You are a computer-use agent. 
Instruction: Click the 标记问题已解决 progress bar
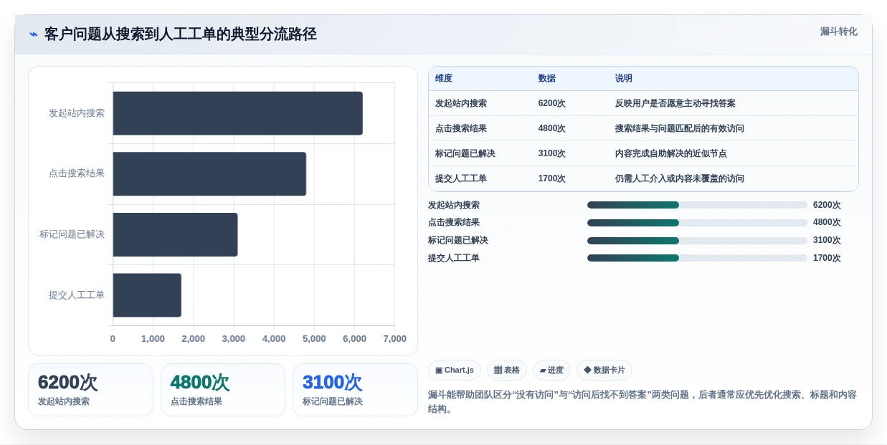coord(697,241)
